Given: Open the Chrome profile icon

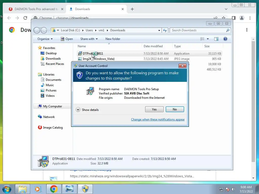Looking at the screenshot, I should [x=242, y=18].
